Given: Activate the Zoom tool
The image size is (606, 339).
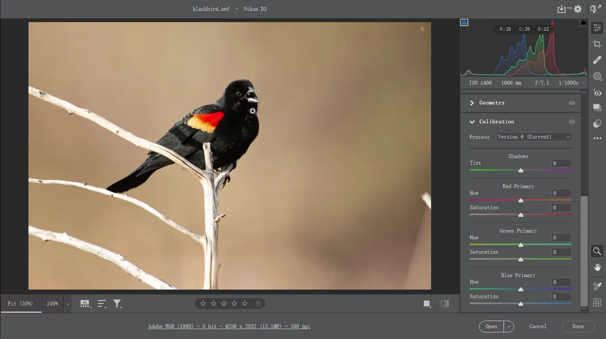Looking at the screenshot, I should tap(597, 251).
